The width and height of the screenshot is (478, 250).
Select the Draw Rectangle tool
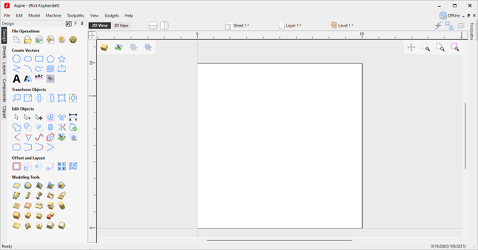pos(39,59)
